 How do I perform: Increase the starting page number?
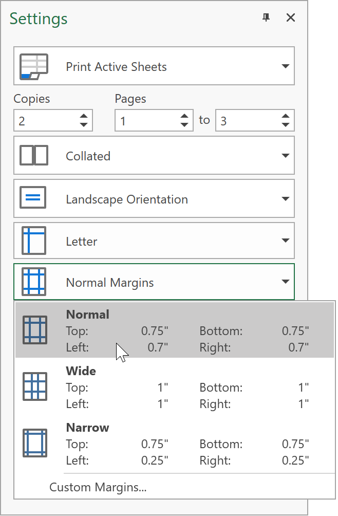[x=184, y=116]
